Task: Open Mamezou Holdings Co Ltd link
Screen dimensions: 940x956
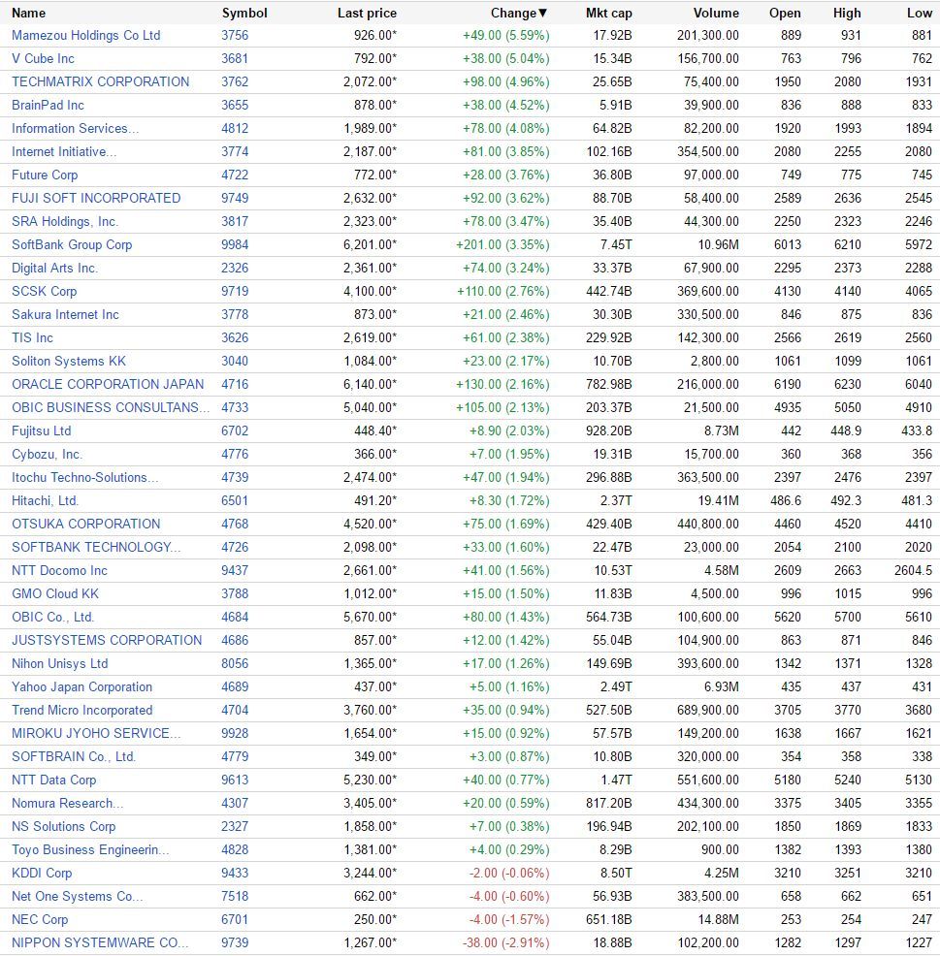Action: (x=86, y=35)
